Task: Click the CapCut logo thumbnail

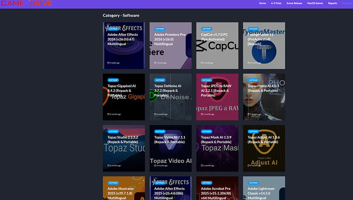Action: click(217, 46)
